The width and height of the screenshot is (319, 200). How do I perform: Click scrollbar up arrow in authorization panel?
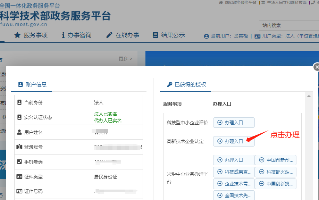click(309, 96)
